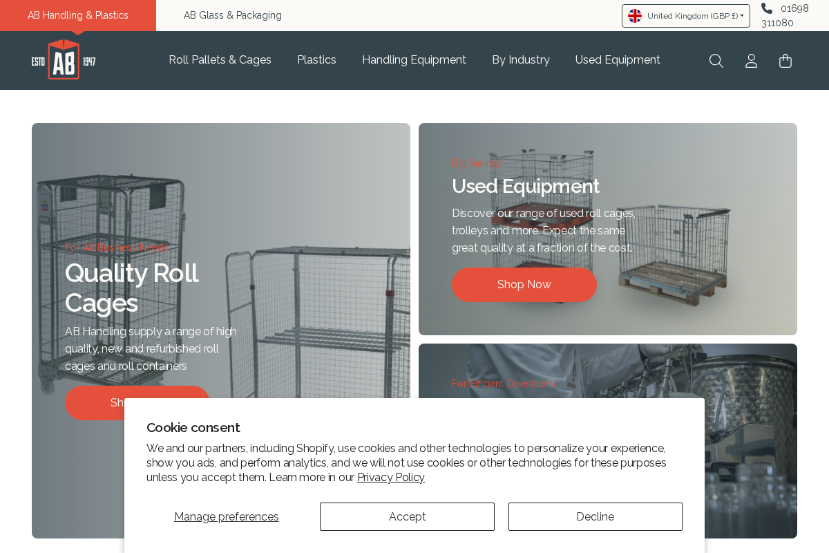829x553 pixels.
Task: Click the Union Jack flag icon
Action: coord(635,15)
